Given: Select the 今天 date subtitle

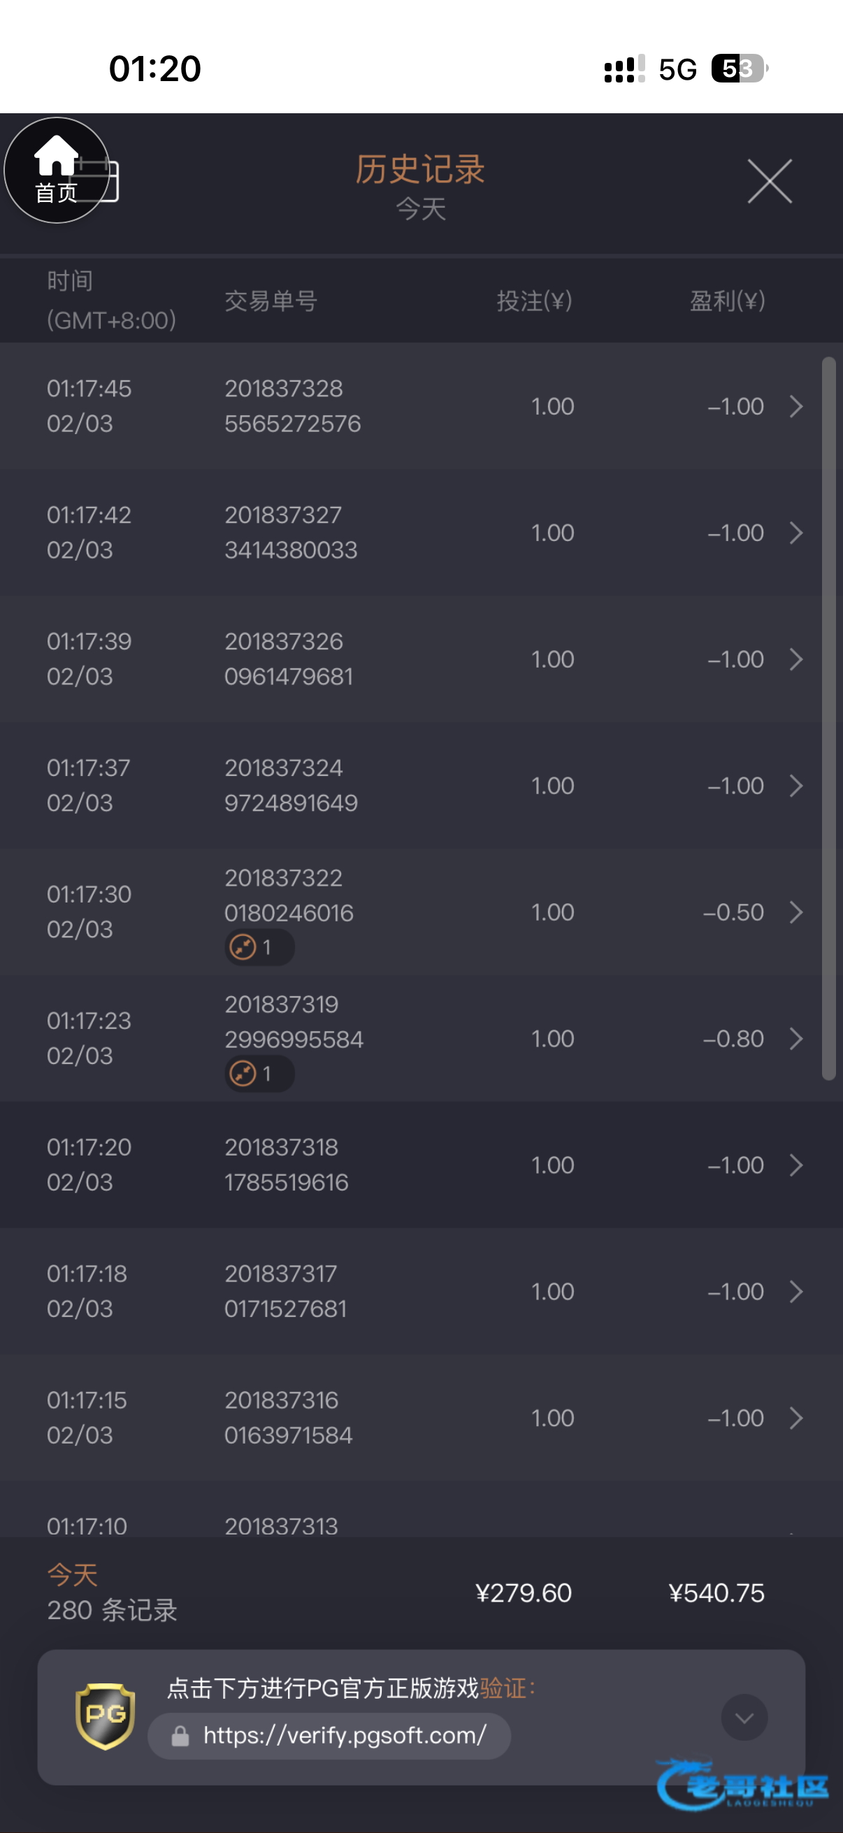Looking at the screenshot, I should pyautogui.click(x=421, y=209).
